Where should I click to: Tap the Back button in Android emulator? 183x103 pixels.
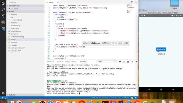pos(149,90)
